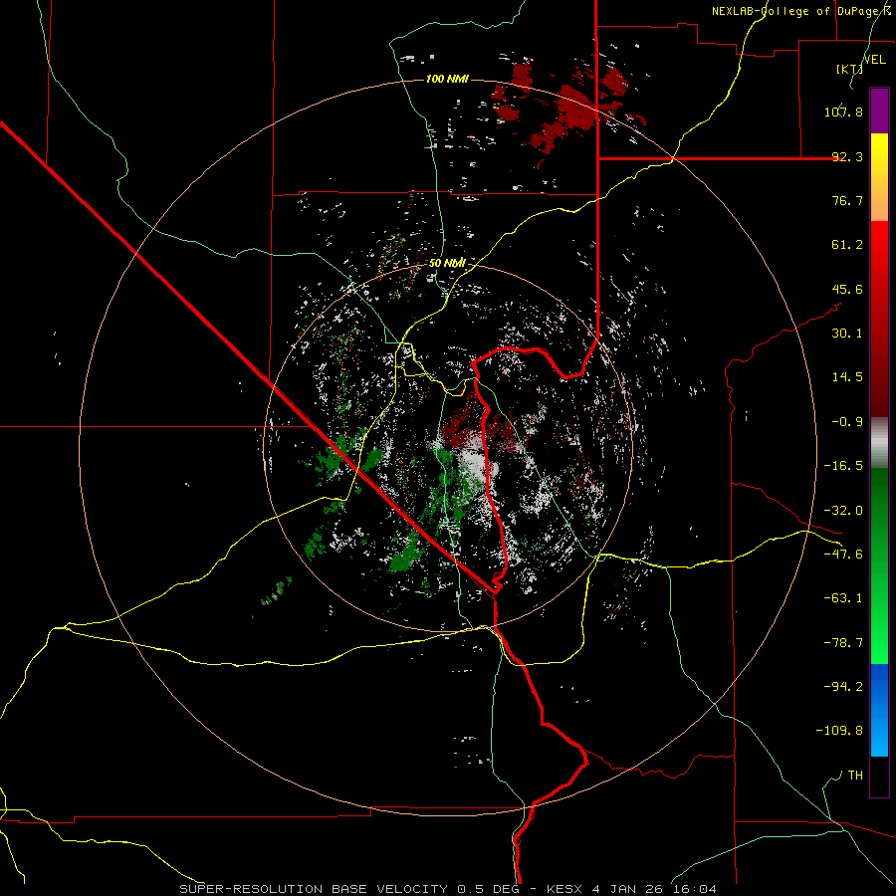The height and width of the screenshot is (896, 896).
Task: Click the TH legend label
Action: click(x=855, y=776)
